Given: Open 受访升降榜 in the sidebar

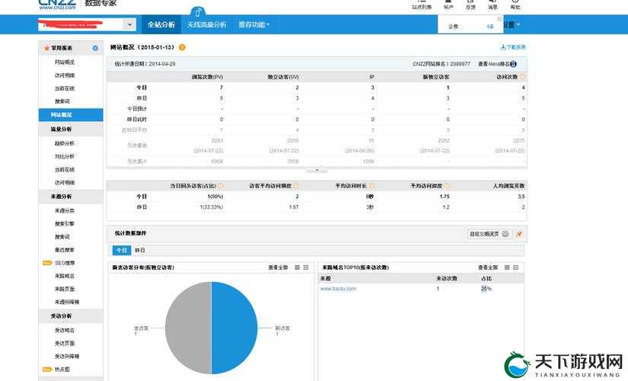Looking at the screenshot, I should point(67,356).
